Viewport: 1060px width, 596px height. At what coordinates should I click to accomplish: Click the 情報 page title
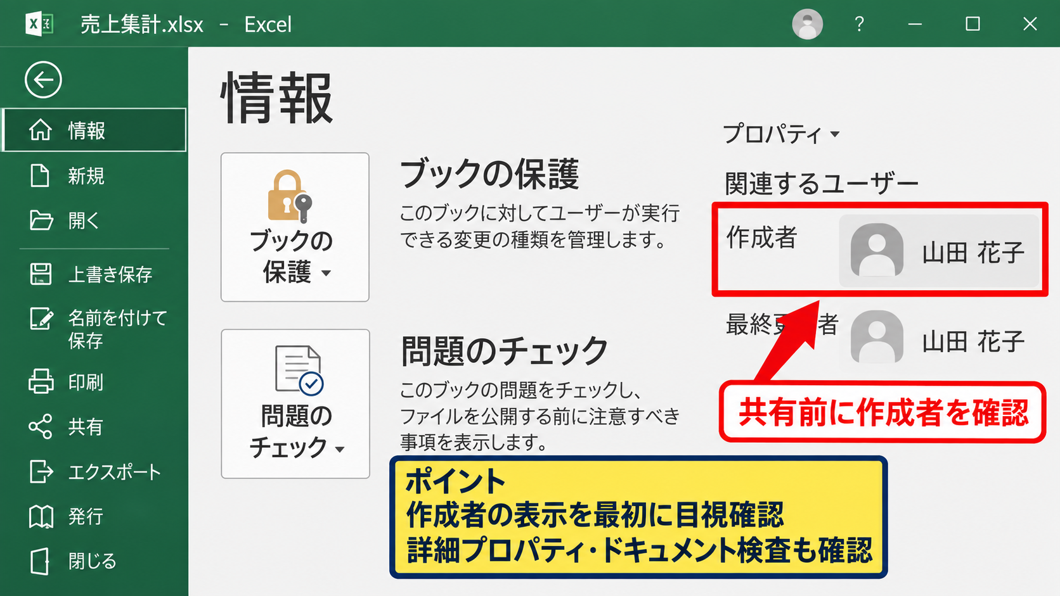point(277,98)
